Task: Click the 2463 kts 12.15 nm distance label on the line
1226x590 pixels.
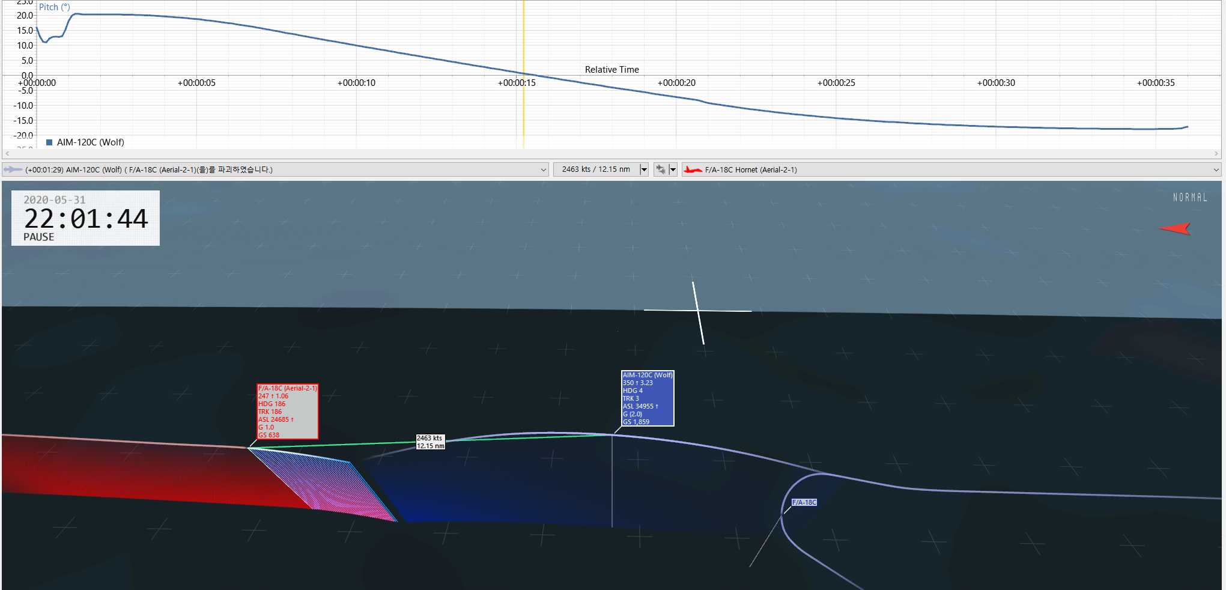Action: (431, 442)
